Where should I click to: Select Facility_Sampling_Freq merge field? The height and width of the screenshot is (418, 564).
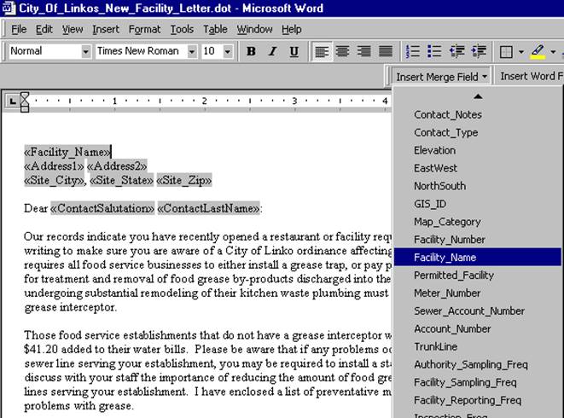pyautogui.click(x=478, y=382)
